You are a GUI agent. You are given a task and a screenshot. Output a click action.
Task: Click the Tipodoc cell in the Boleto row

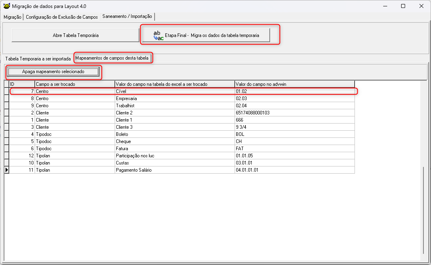(x=75, y=134)
